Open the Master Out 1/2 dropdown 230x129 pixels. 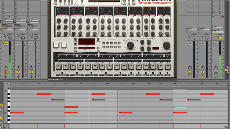point(218,32)
